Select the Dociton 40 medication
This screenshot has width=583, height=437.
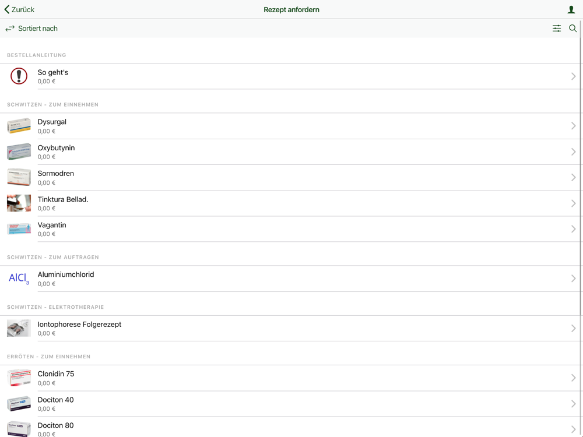click(291, 404)
